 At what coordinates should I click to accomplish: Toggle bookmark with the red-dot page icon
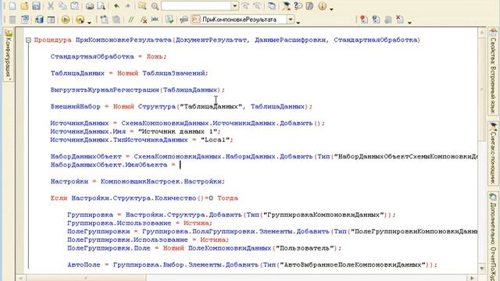[x=363, y=20]
